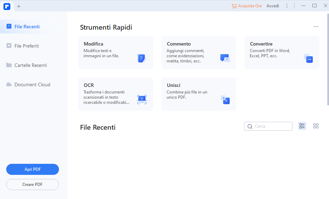
Task: Open Strumenti Rapidi more options ellipsis
Action: click(x=316, y=27)
